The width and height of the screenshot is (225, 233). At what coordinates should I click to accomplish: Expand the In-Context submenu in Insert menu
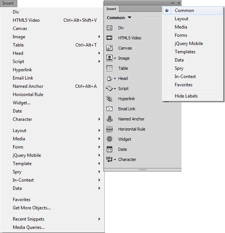coord(99,180)
